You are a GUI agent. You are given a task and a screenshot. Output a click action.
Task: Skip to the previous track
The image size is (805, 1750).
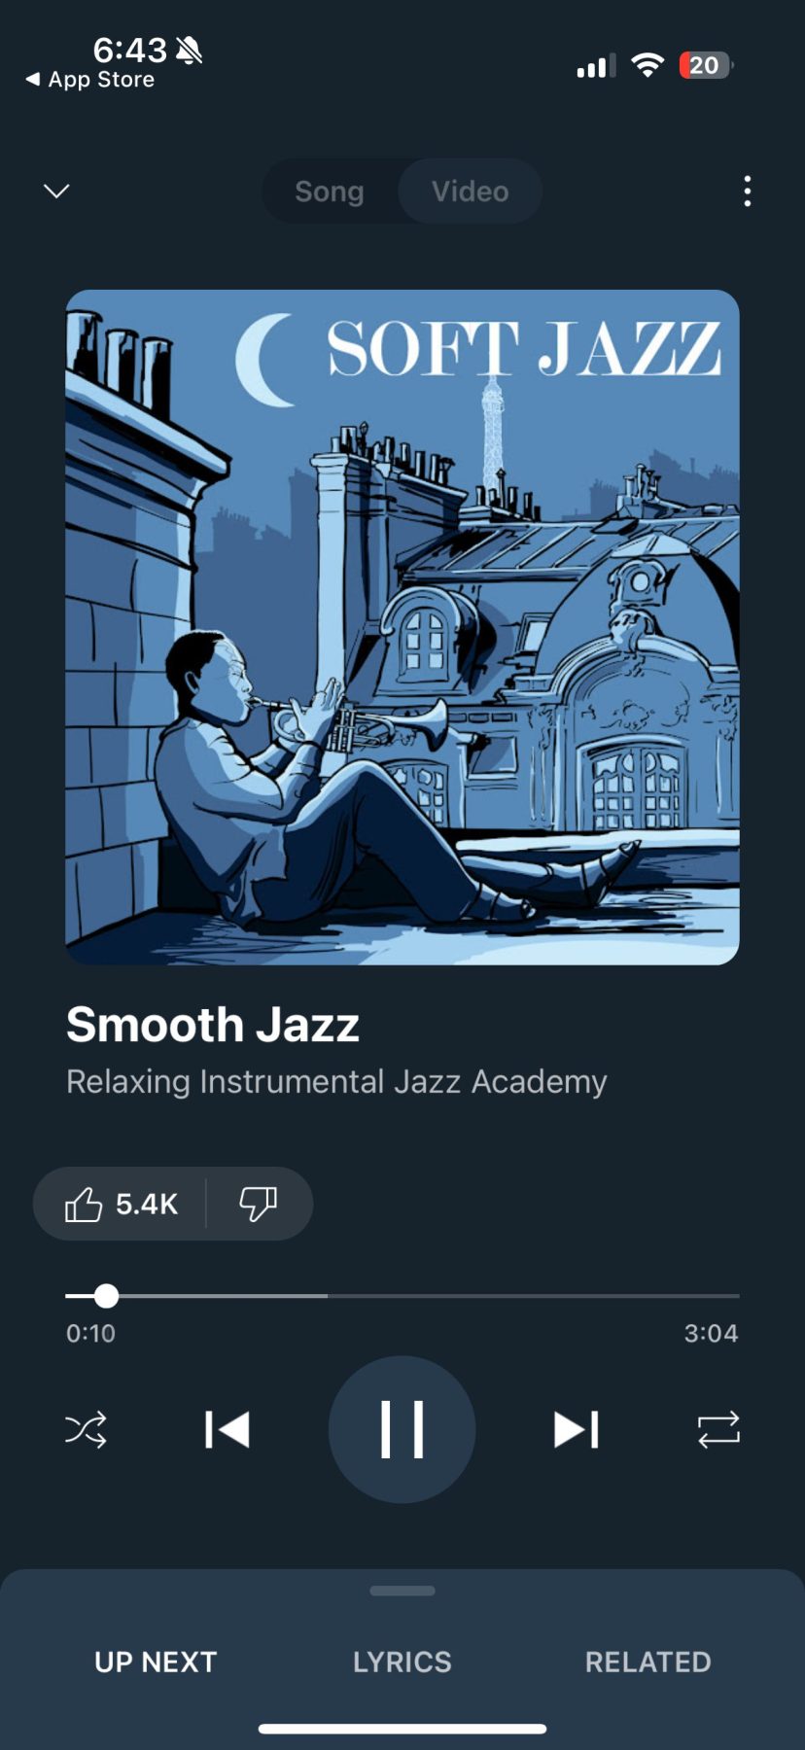[227, 1430]
